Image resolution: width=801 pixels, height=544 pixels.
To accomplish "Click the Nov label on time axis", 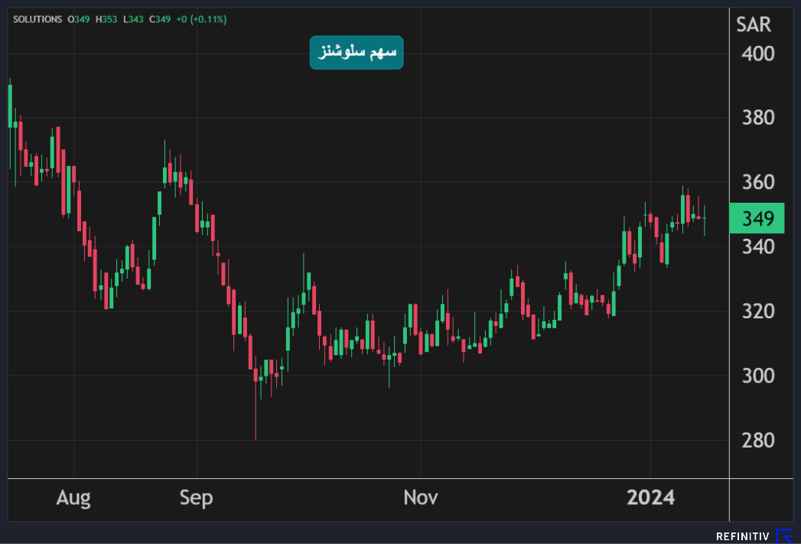I will [420, 498].
